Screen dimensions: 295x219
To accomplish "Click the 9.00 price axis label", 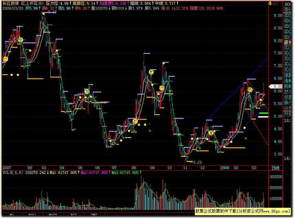I will [x=278, y=16].
